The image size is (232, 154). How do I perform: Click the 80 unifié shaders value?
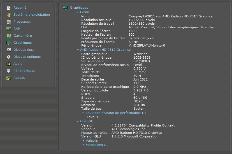coord(140,98)
